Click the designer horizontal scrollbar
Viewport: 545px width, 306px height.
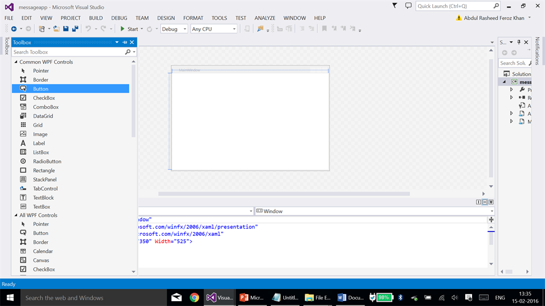coord(284,194)
